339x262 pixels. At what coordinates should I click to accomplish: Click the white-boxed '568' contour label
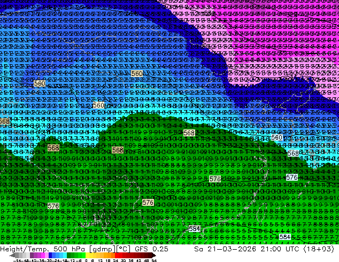pos(293,153)
